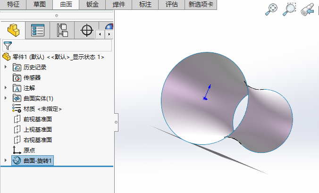The width and height of the screenshot is (319, 193).
Task: Select the 曲面实体(1) label
Action: [x=38, y=99]
